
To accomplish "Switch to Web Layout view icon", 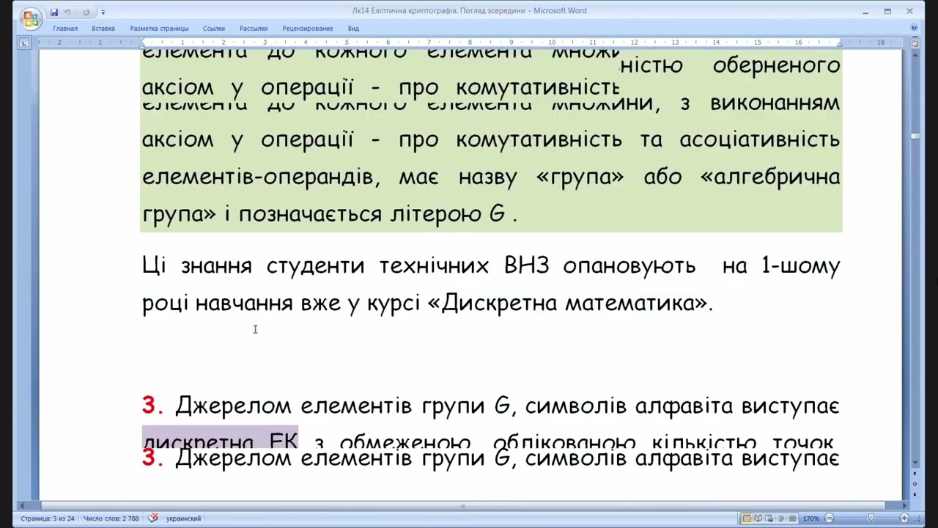I will (x=769, y=518).
